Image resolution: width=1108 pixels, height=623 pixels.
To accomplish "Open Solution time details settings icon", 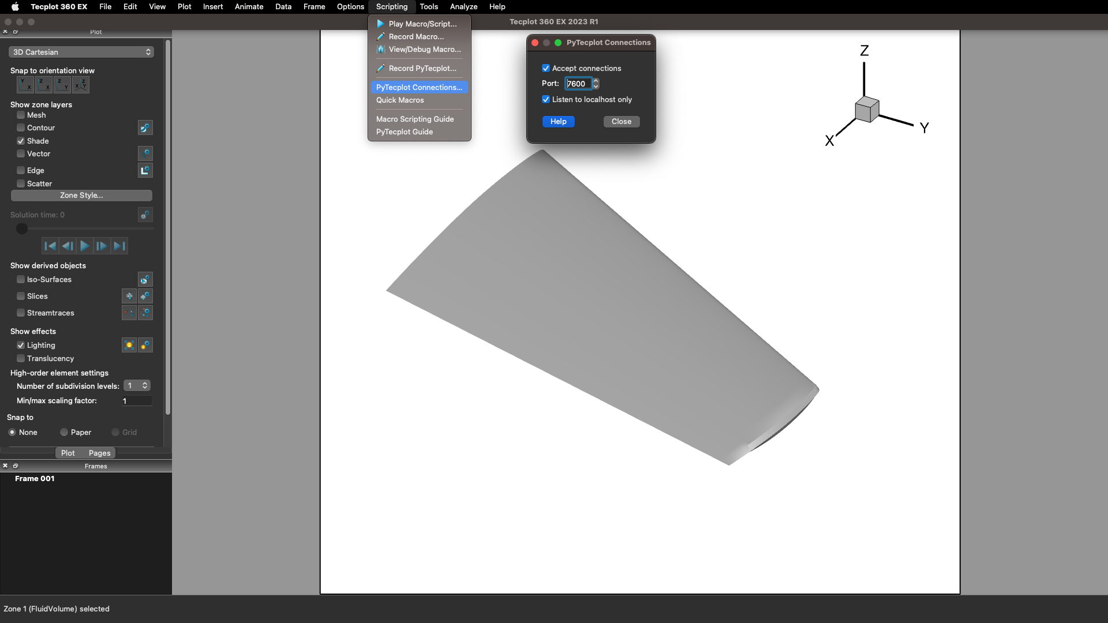I will 145,215.
